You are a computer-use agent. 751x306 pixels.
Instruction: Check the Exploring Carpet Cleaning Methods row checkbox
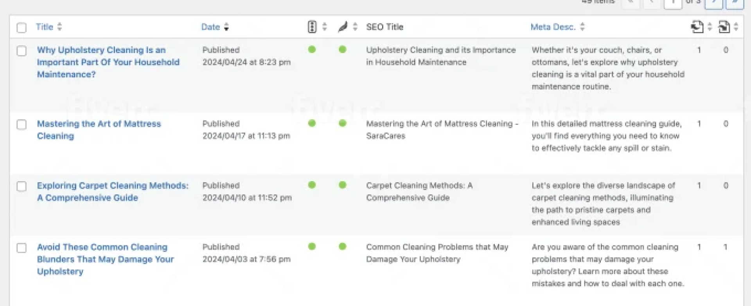pos(22,186)
